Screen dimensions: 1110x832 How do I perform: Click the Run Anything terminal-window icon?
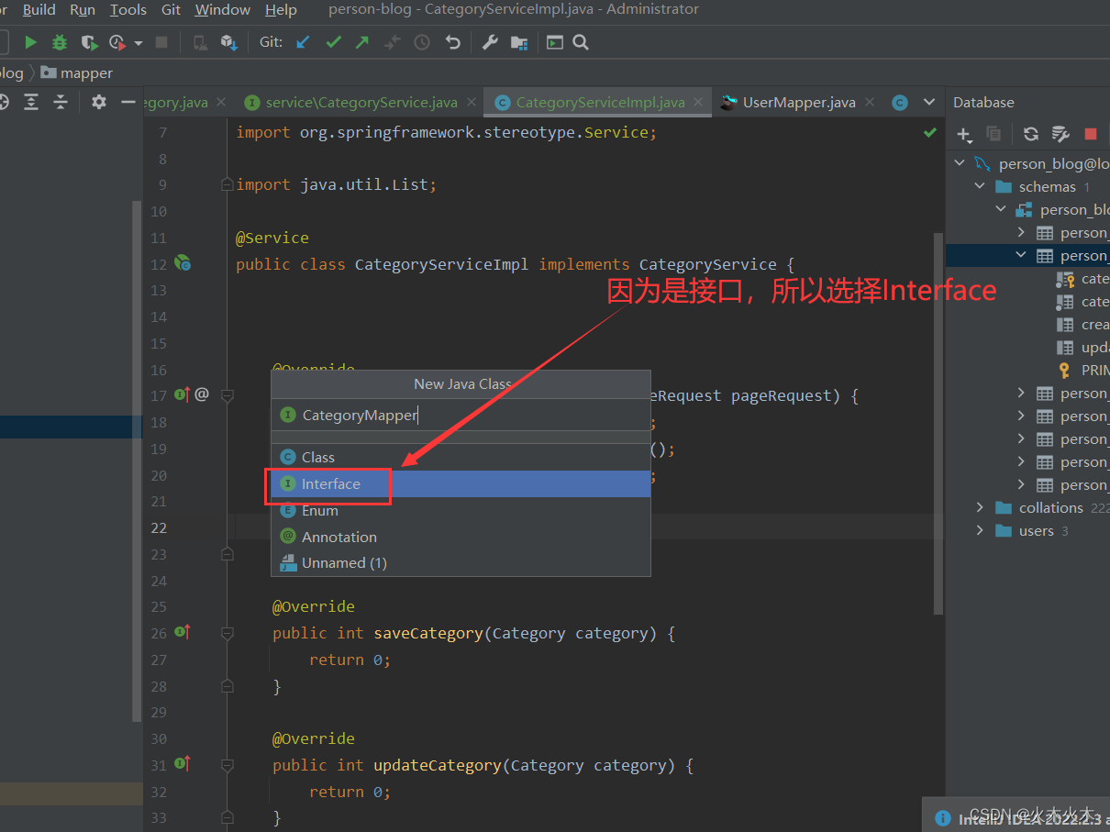coord(554,42)
